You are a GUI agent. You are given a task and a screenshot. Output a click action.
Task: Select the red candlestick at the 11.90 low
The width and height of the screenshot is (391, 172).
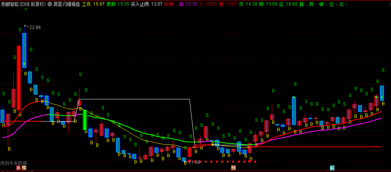[189, 152]
